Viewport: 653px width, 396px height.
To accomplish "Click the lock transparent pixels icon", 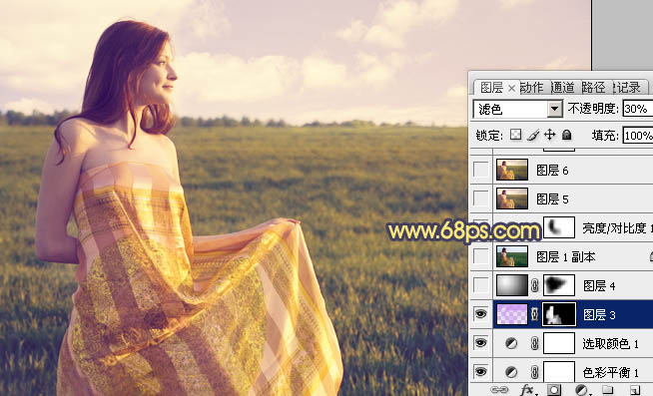I will click(x=515, y=135).
